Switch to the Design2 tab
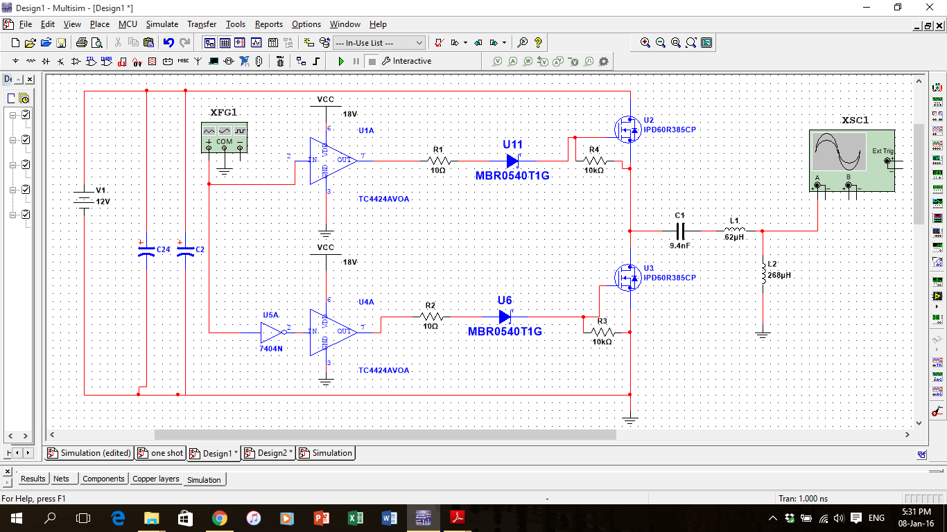The height and width of the screenshot is (532, 947). click(269, 453)
